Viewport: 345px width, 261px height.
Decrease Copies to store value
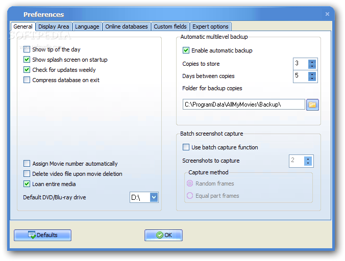click(312, 66)
